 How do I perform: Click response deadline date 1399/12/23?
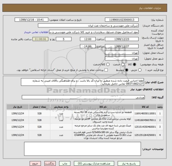122,39
